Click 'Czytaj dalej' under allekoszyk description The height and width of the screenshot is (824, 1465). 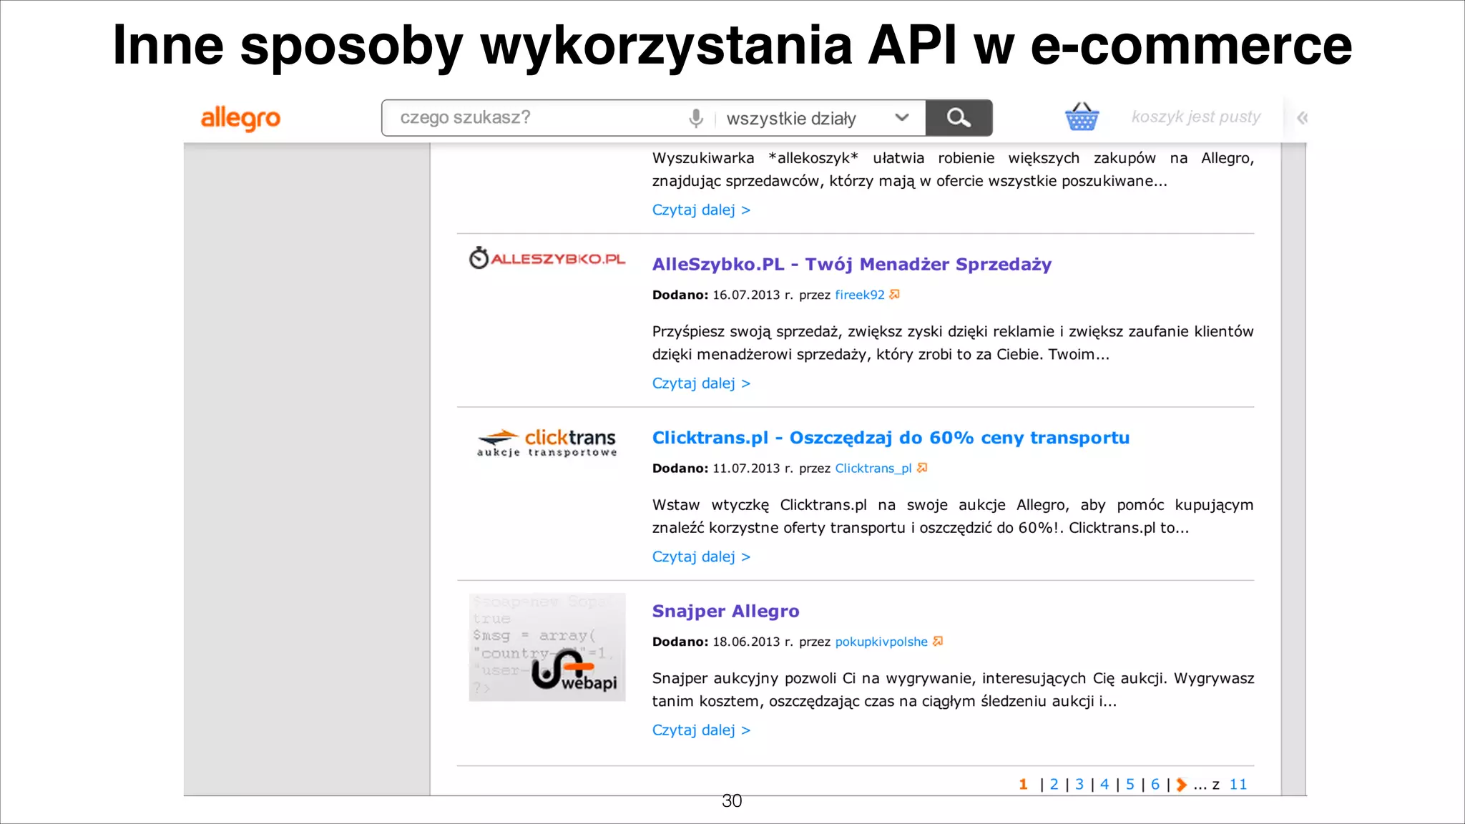coord(701,210)
